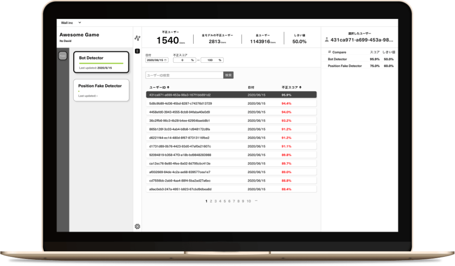Open the graph view icon
Screen dimensions: 455x266
pos(137,38)
